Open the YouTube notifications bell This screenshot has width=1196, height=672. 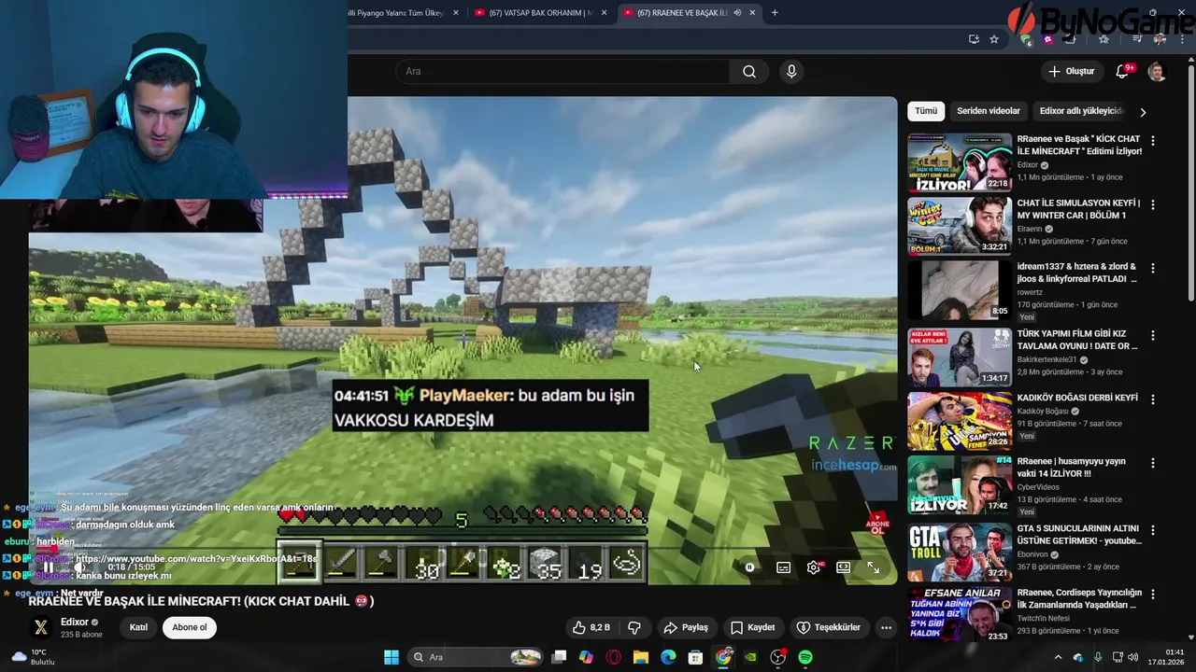(1122, 72)
